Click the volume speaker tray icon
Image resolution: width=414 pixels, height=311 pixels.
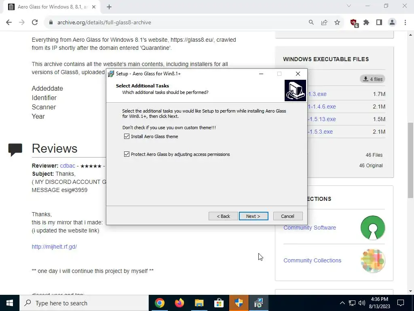point(362,303)
